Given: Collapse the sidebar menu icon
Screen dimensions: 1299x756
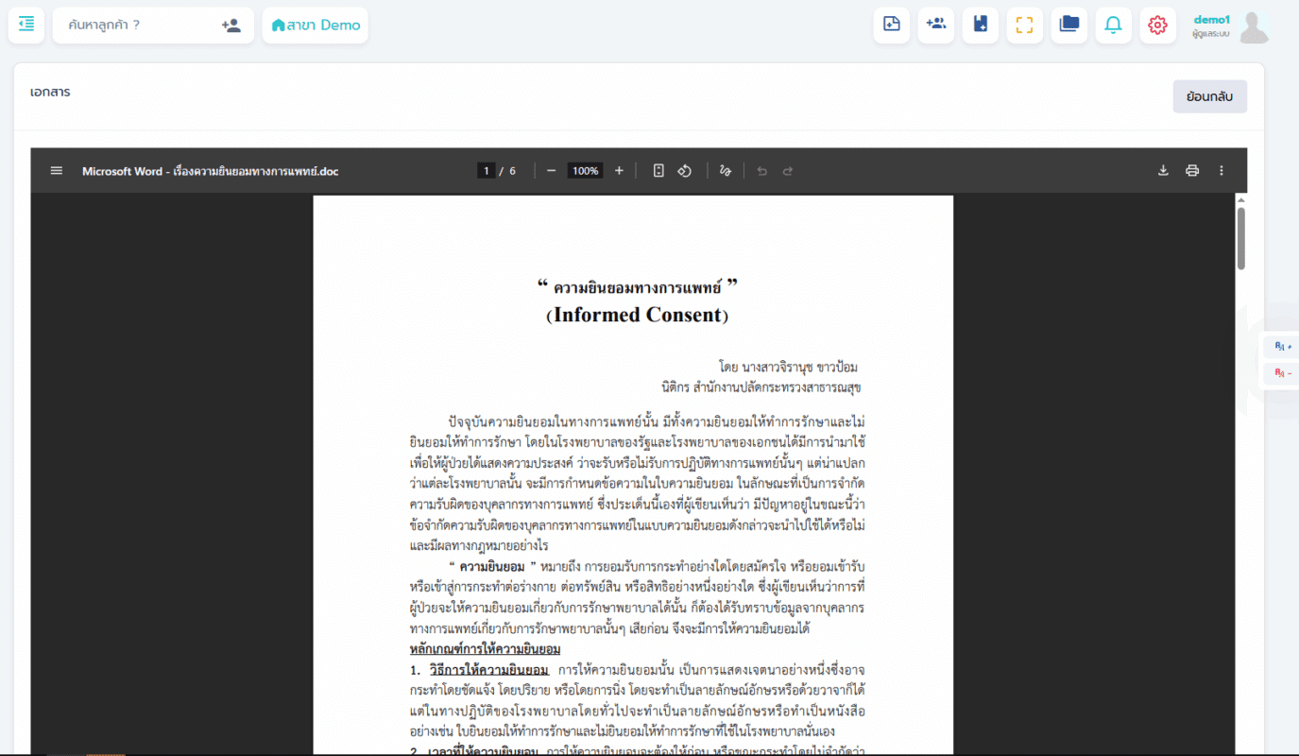Looking at the screenshot, I should (26, 25).
